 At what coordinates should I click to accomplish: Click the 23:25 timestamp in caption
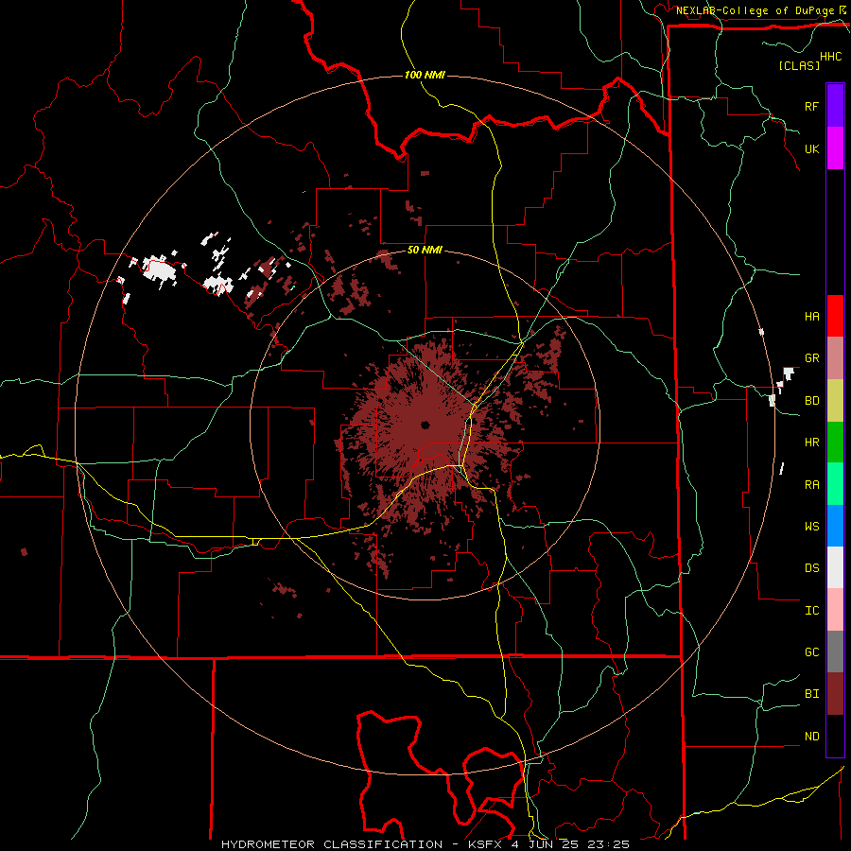[x=611, y=844]
